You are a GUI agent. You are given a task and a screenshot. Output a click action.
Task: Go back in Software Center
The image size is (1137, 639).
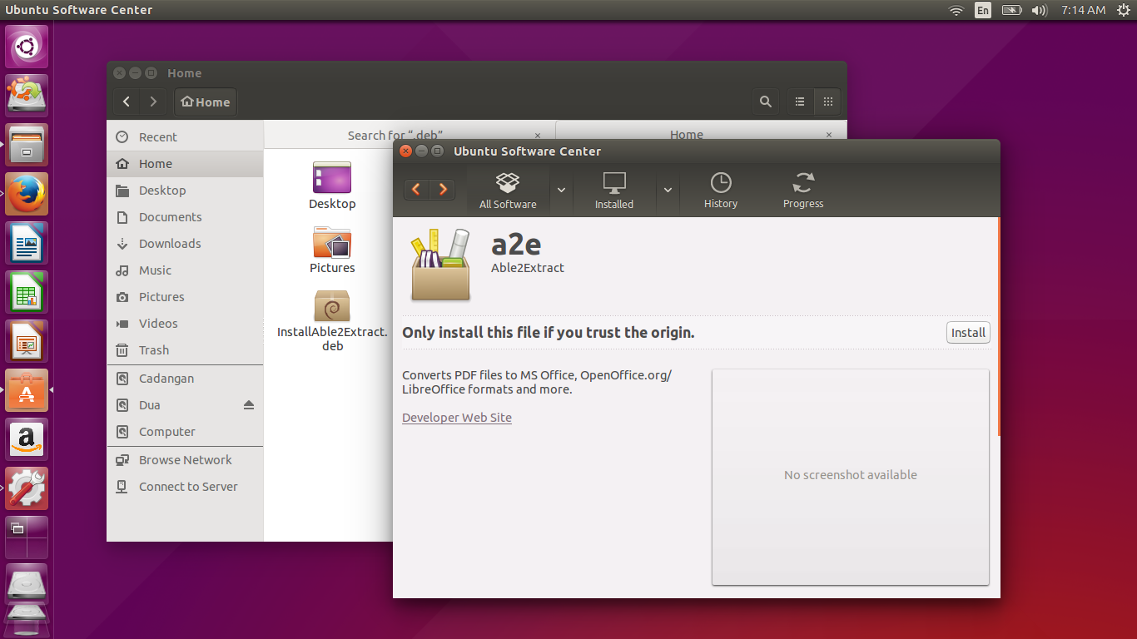coord(417,190)
